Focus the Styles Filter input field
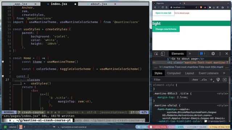The width and height of the screenshot is (232, 130). pos(171,80)
